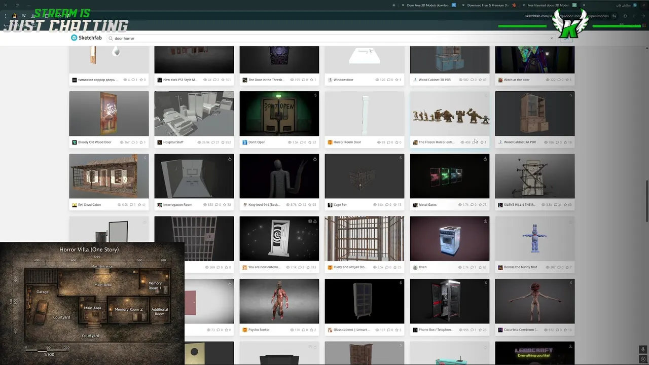Click the Horror Villa floor plan overlay
Viewport: 649px width, 365px height.
pos(92,303)
